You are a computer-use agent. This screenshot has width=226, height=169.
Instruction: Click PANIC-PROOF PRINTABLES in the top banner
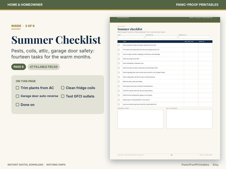click(197, 5)
